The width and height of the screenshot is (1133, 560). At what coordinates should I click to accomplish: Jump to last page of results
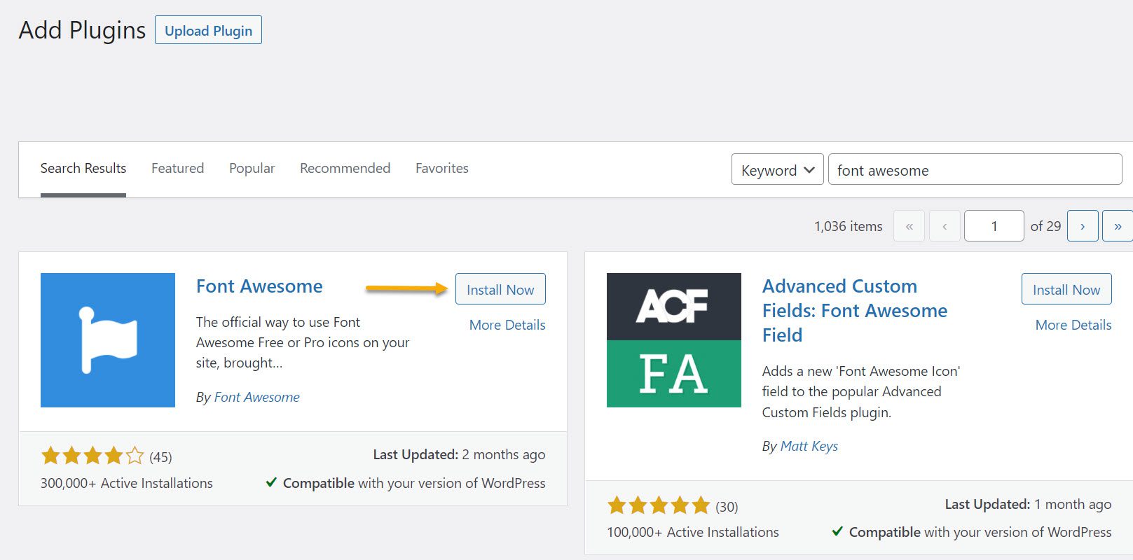(x=1117, y=226)
